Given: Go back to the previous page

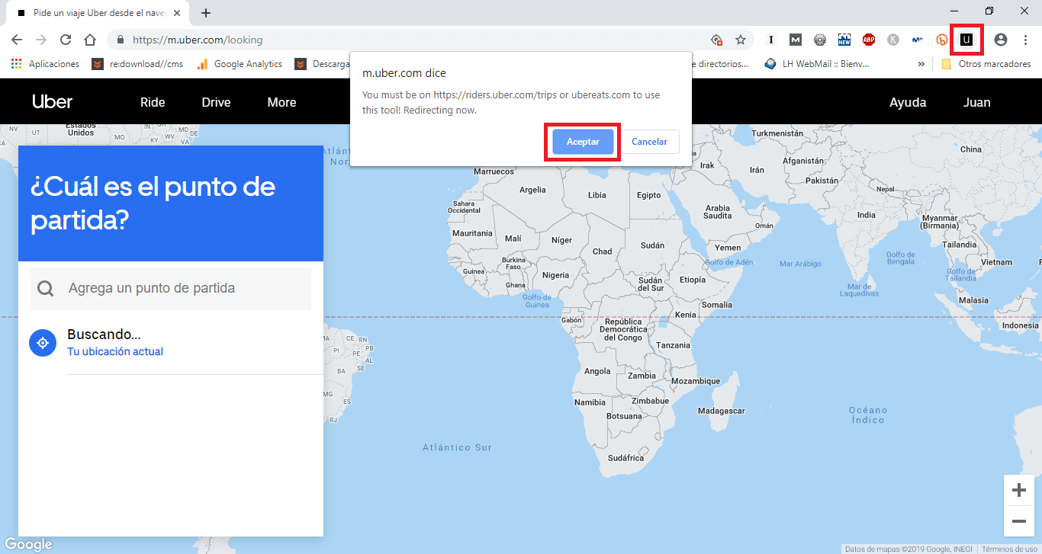Looking at the screenshot, I should click(x=17, y=40).
